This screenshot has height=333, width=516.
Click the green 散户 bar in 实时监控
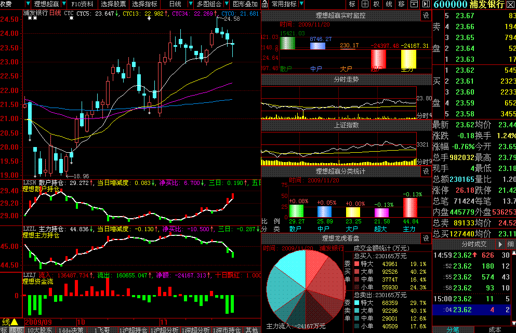point(287,43)
